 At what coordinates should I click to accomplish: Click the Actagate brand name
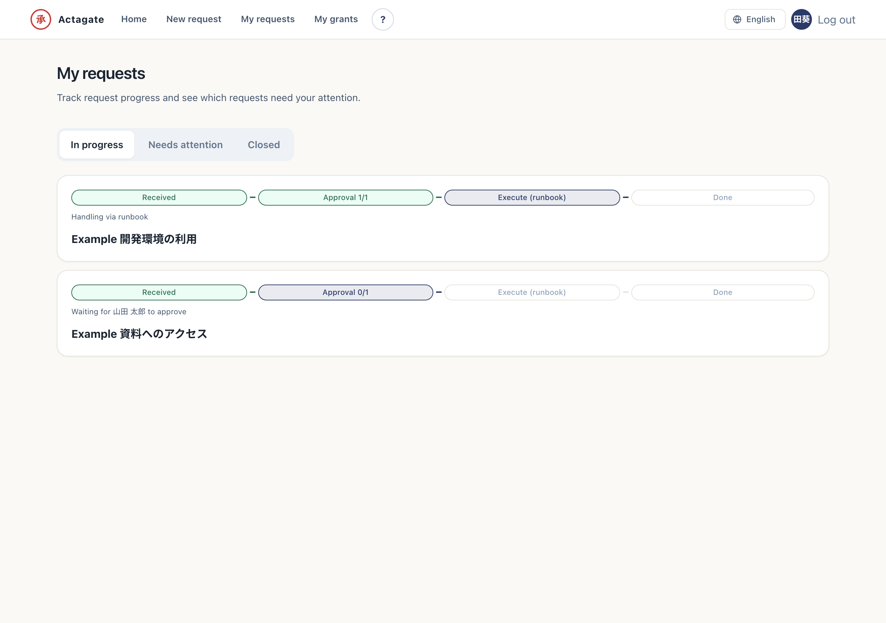point(81,20)
